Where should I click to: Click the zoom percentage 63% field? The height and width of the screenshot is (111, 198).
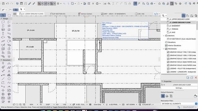pos(32,105)
